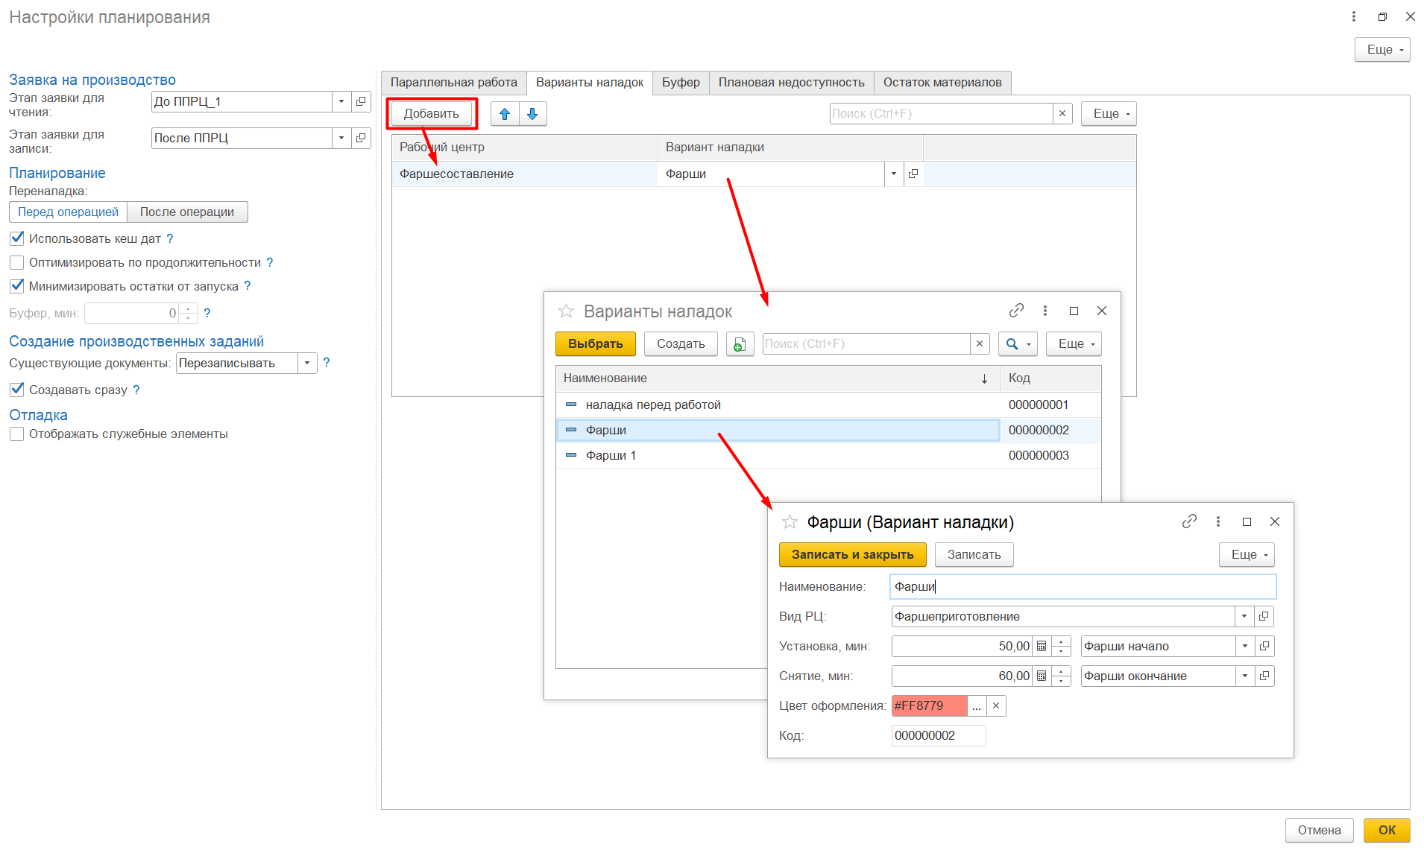Image resolution: width=1424 pixels, height=850 pixels.
Task: Enable Оптимизировать по продолжительности checkbox
Action: coord(17,262)
